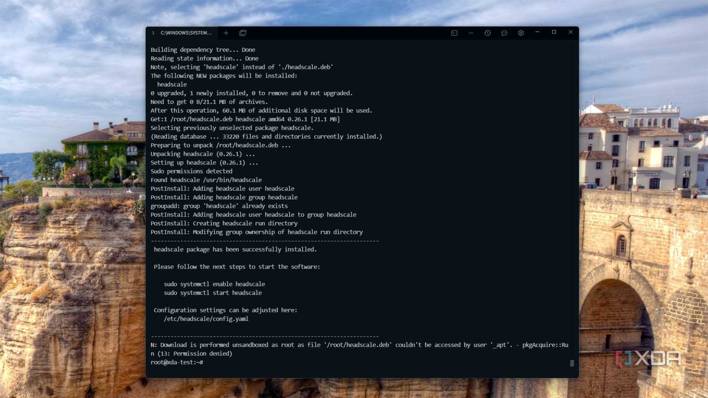Click the line "Found headscale /usr/bin/headscale"

coord(206,180)
